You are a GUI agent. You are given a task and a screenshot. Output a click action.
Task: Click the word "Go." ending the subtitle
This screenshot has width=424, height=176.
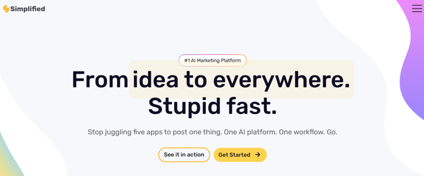[331, 132]
